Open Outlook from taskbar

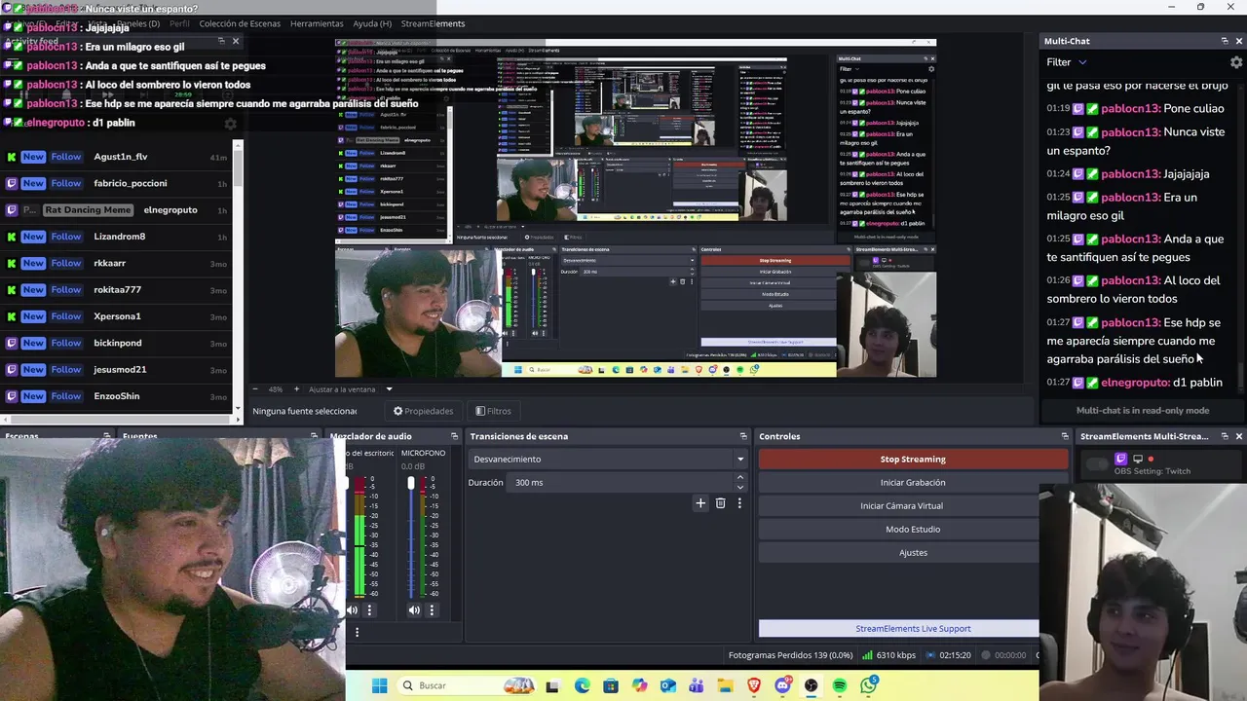pyautogui.click(x=667, y=685)
